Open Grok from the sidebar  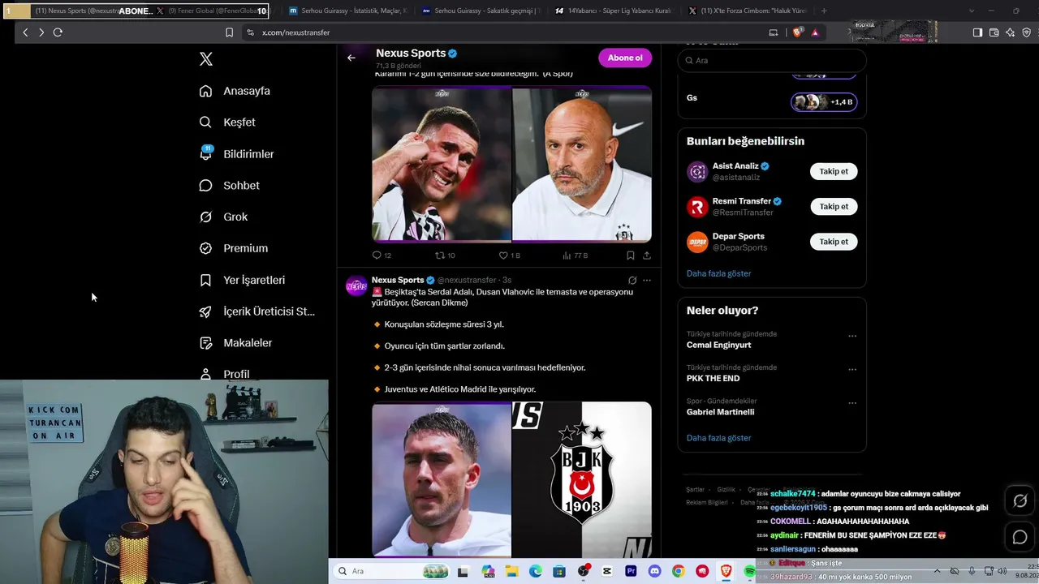point(224,217)
